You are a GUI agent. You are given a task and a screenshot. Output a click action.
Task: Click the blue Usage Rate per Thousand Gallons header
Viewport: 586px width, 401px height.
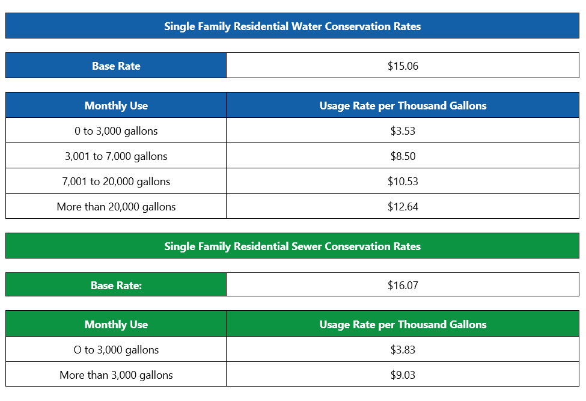(x=403, y=106)
